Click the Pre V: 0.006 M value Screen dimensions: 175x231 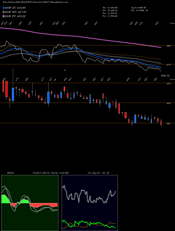(139, 10)
